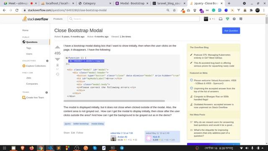The width and height of the screenshot is (268, 151).
Task: Click the Ask Question button
Action: 231,31
